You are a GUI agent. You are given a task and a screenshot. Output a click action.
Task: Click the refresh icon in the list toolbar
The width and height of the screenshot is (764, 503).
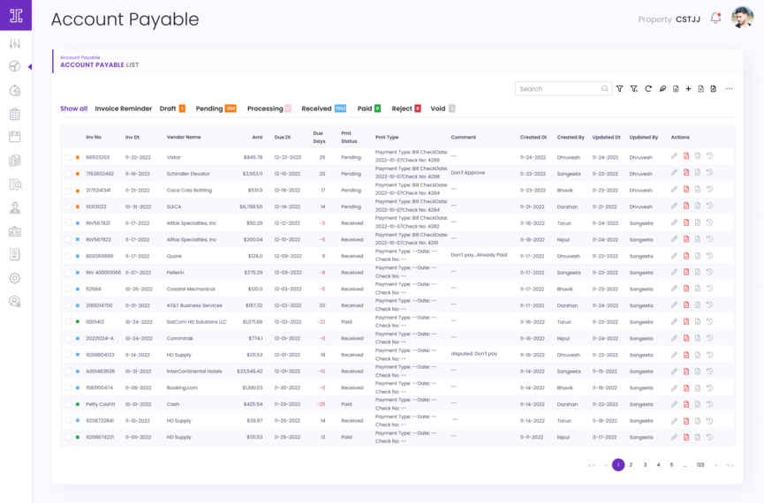pyautogui.click(x=648, y=89)
